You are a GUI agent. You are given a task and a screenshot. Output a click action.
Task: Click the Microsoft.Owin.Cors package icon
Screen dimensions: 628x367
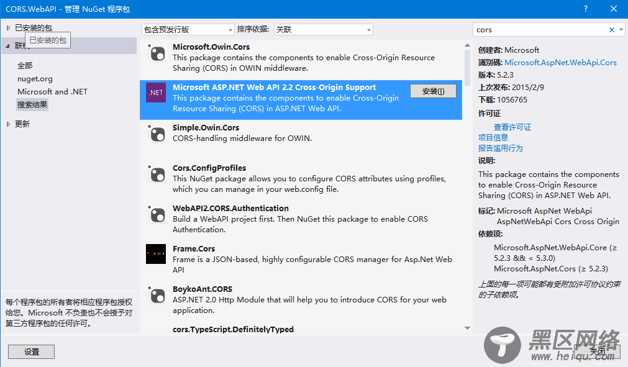[156, 52]
